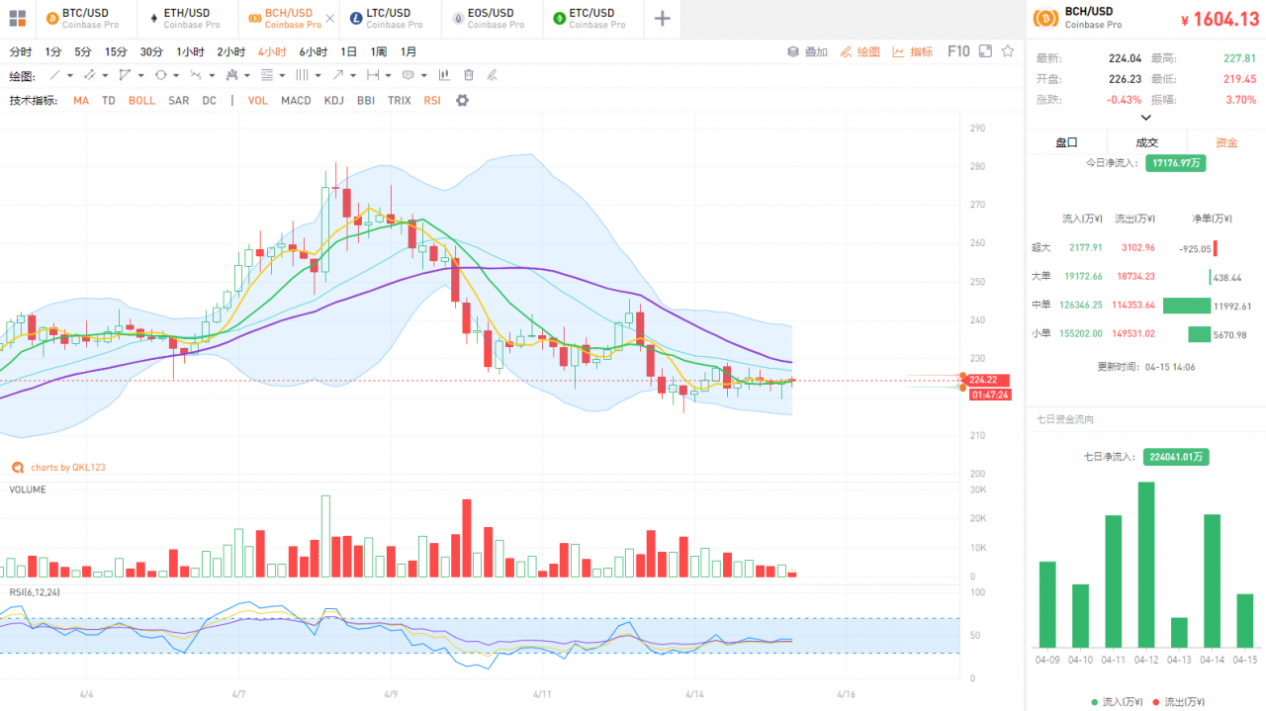The image size is (1266, 711).
Task: Expand the trend line tool dropdown arrow
Action: coord(70,75)
